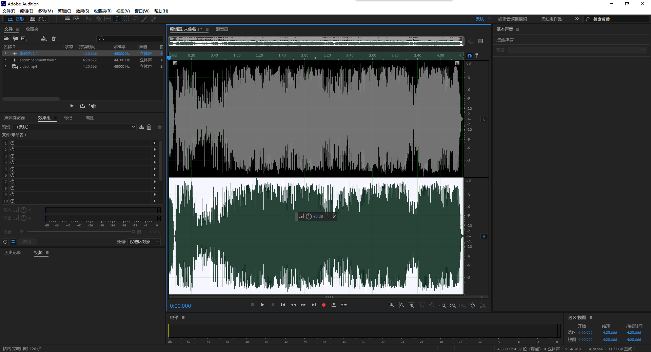Select the 编辑音频到视频 workspace
Image resolution: width=651 pixels, height=352 pixels.
click(512, 19)
